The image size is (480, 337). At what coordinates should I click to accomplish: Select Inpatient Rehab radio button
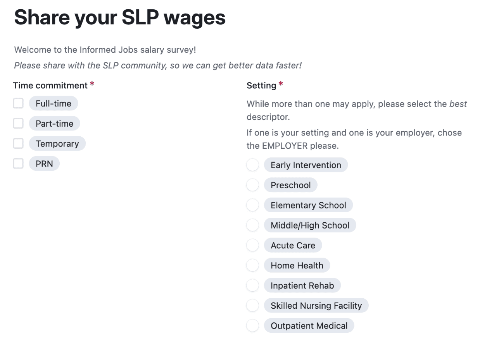[252, 286]
